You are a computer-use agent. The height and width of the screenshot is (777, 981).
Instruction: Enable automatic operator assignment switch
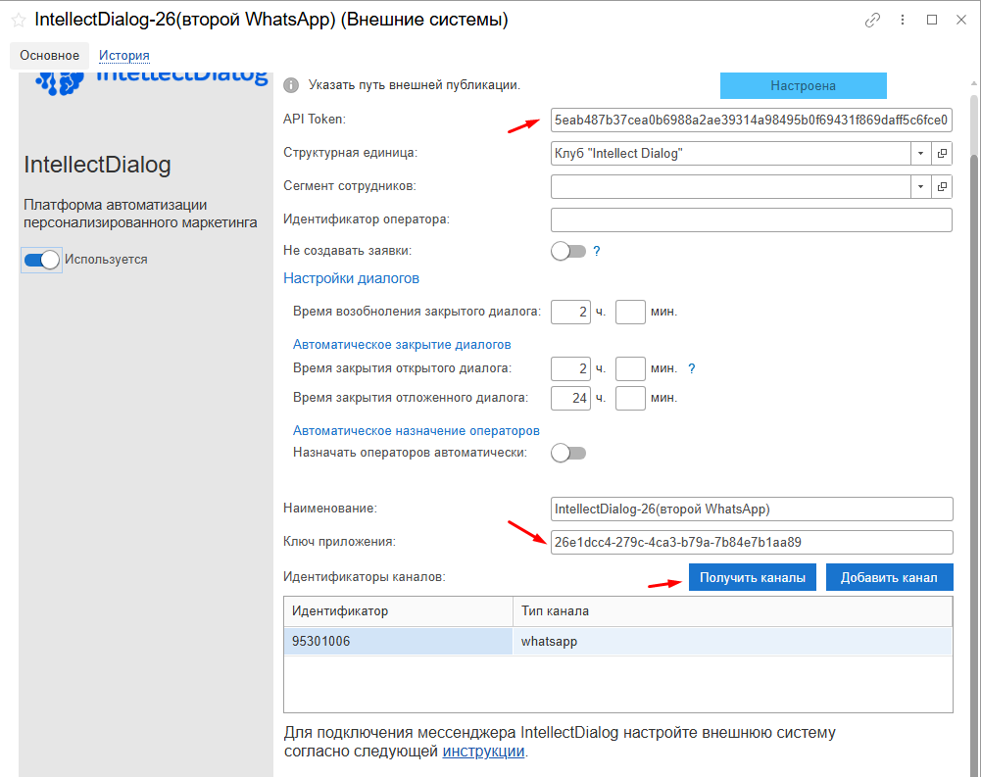pos(568,453)
